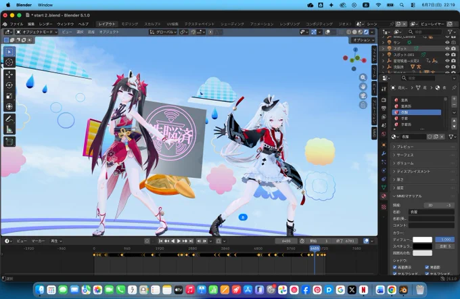Toggle snapping magnet button in header

pyautogui.click(x=193, y=32)
